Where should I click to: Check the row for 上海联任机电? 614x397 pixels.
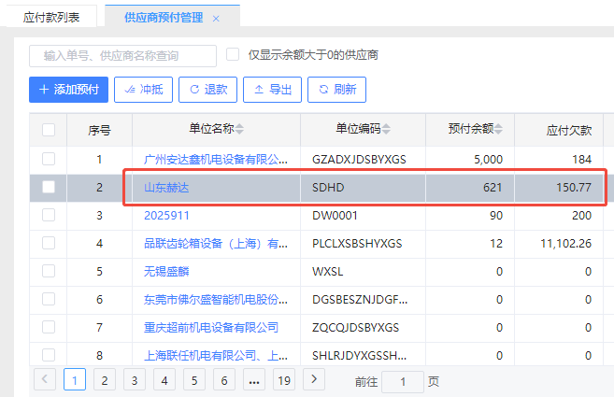click(49, 355)
